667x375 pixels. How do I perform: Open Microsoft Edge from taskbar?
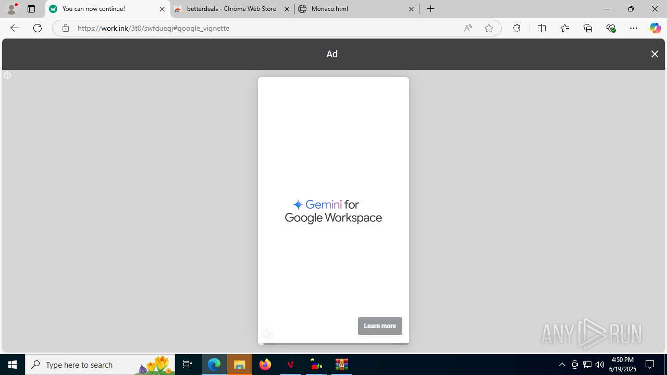(x=214, y=365)
